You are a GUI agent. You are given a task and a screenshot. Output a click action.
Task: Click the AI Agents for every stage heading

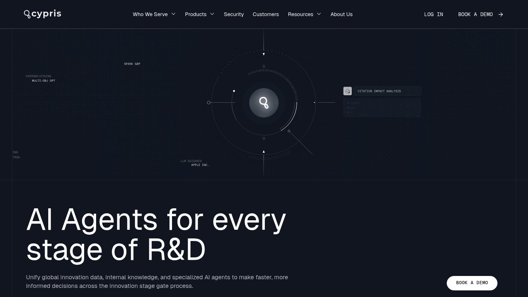(156, 234)
